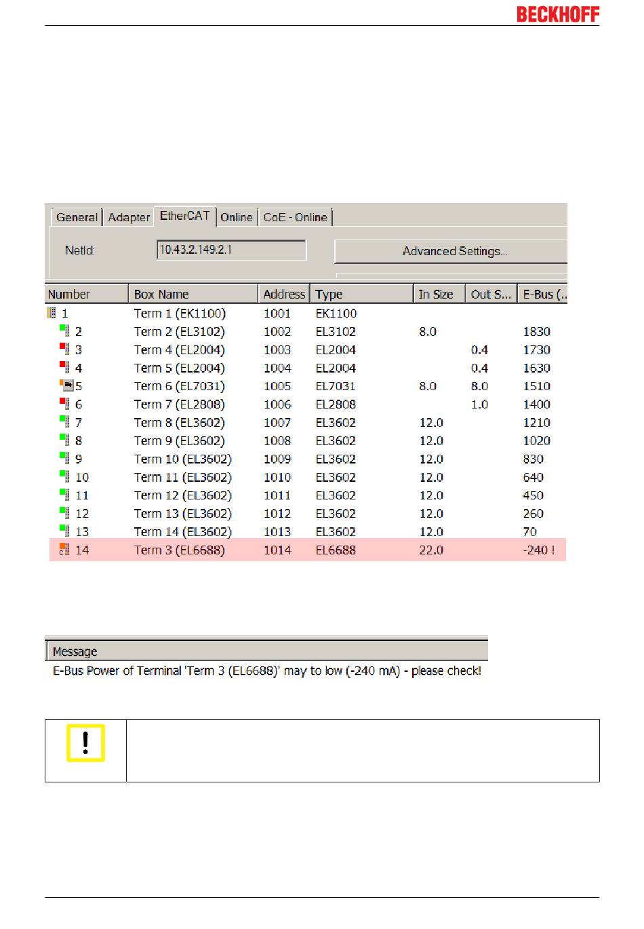The height and width of the screenshot is (929, 644).
Task: Select the Term 12 (EL3602) row
Action: coord(307,495)
